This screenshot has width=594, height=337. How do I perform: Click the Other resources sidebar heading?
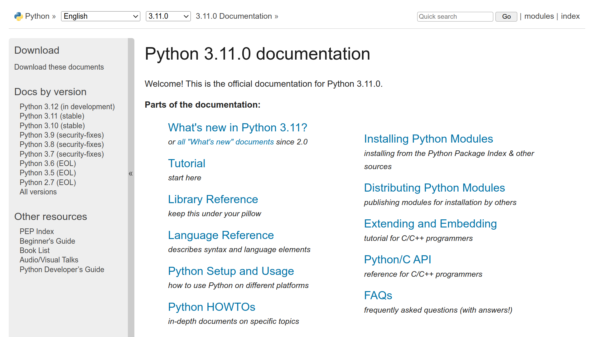(x=51, y=217)
